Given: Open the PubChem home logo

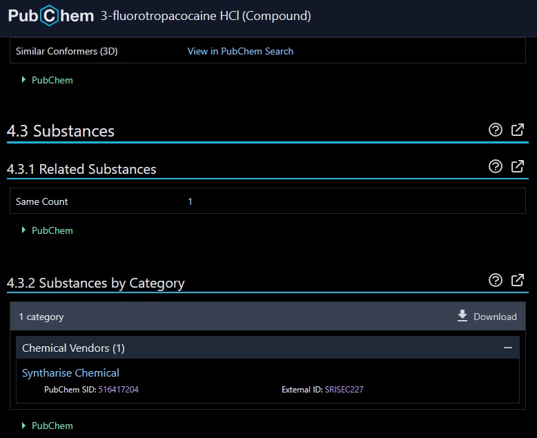Looking at the screenshot, I should click(x=50, y=16).
